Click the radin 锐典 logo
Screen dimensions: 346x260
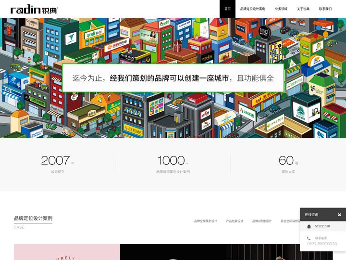(34, 9)
